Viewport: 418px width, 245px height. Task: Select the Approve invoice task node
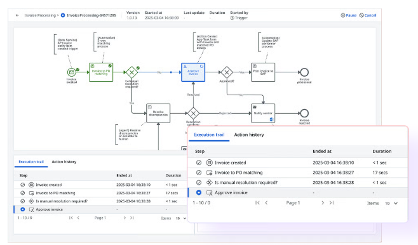(x=193, y=72)
